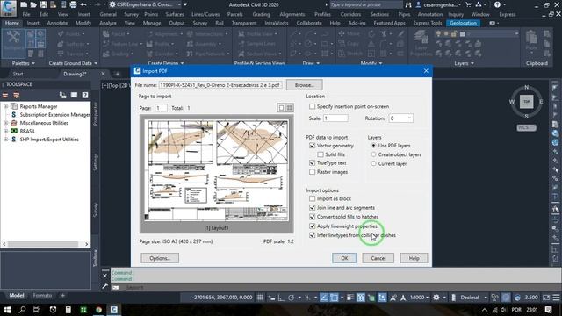The height and width of the screenshot is (316, 562).
Task: Click OK in Import PDF dialog
Action: [344, 258]
